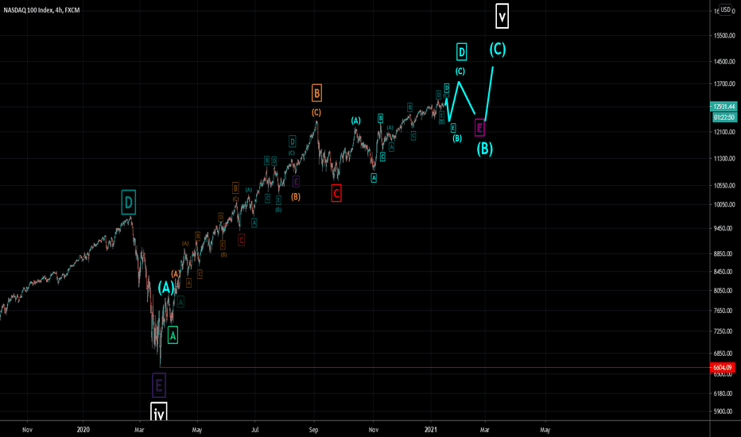741x437 pixels.
Task: Open the USD currency selector
Action: coord(725,10)
